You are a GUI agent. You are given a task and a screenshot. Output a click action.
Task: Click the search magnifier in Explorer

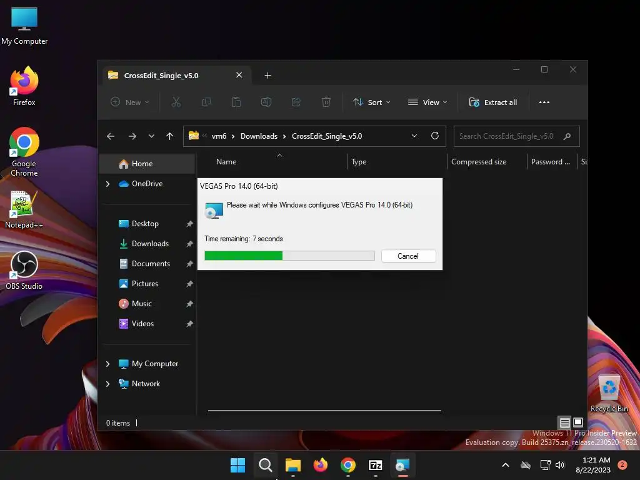pyautogui.click(x=567, y=136)
